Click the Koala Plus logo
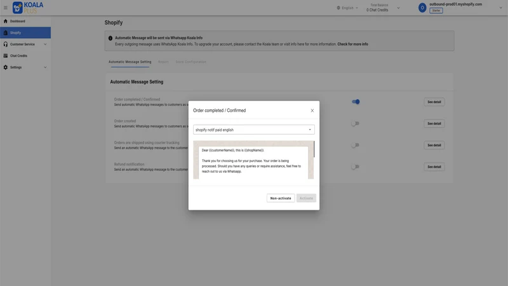Image resolution: width=508 pixels, height=286 pixels. pos(28,8)
